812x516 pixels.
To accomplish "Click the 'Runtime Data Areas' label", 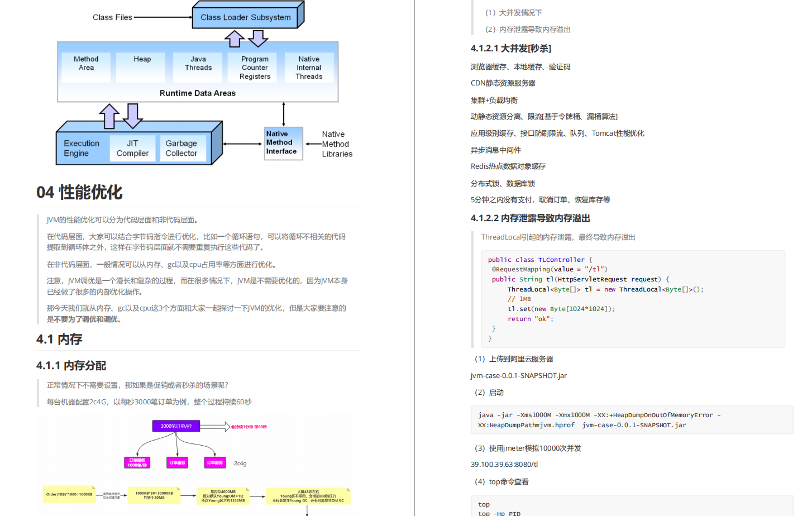I will pyautogui.click(x=198, y=93).
